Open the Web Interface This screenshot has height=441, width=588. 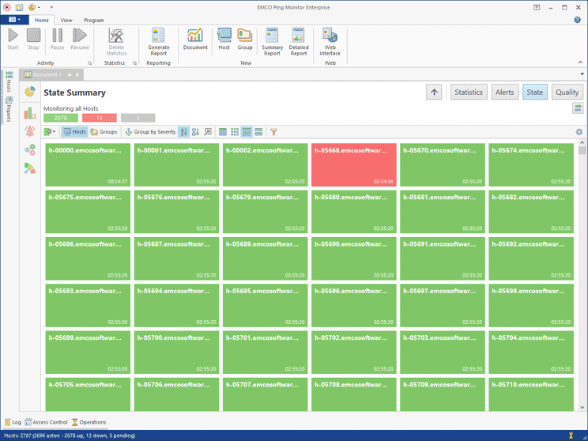[x=330, y=40]
